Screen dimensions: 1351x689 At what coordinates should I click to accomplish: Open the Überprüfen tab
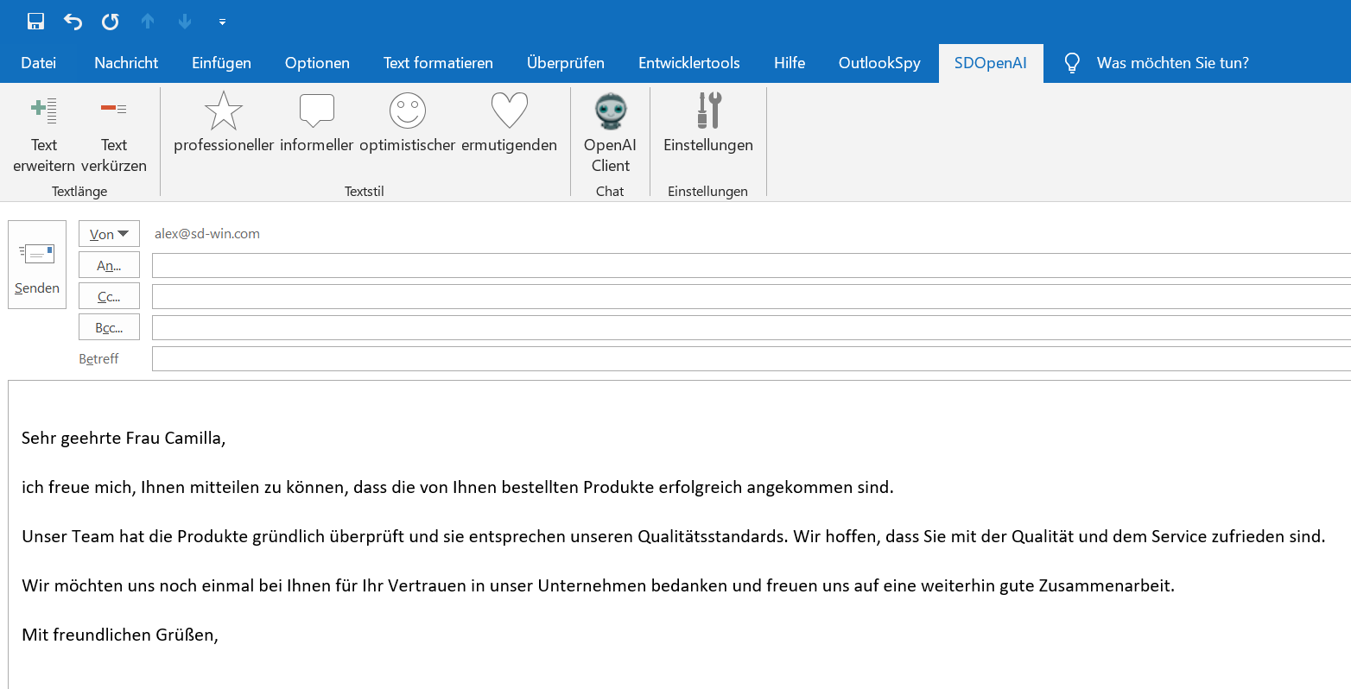tap(566, 63)
